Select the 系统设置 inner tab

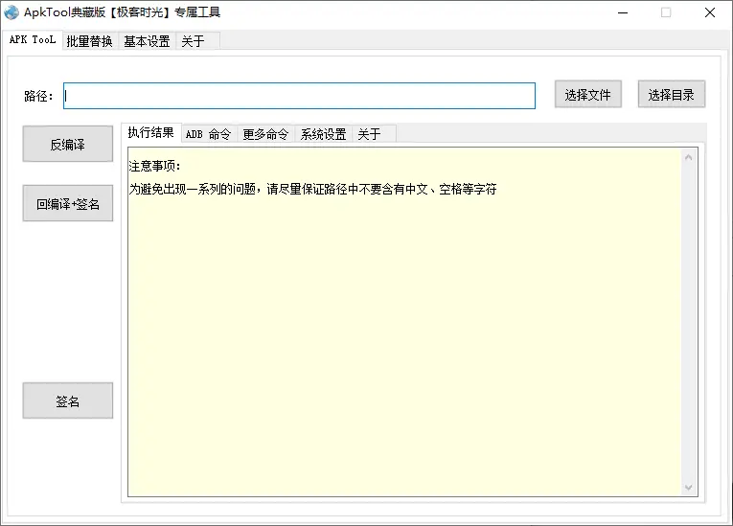[x=323, y=134]
